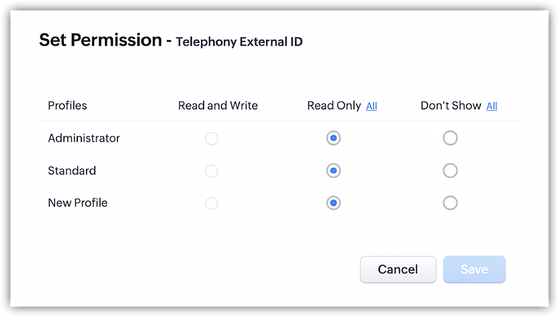
Task: Select Read and Write for New Profile
Action: [x=212, y=203]
